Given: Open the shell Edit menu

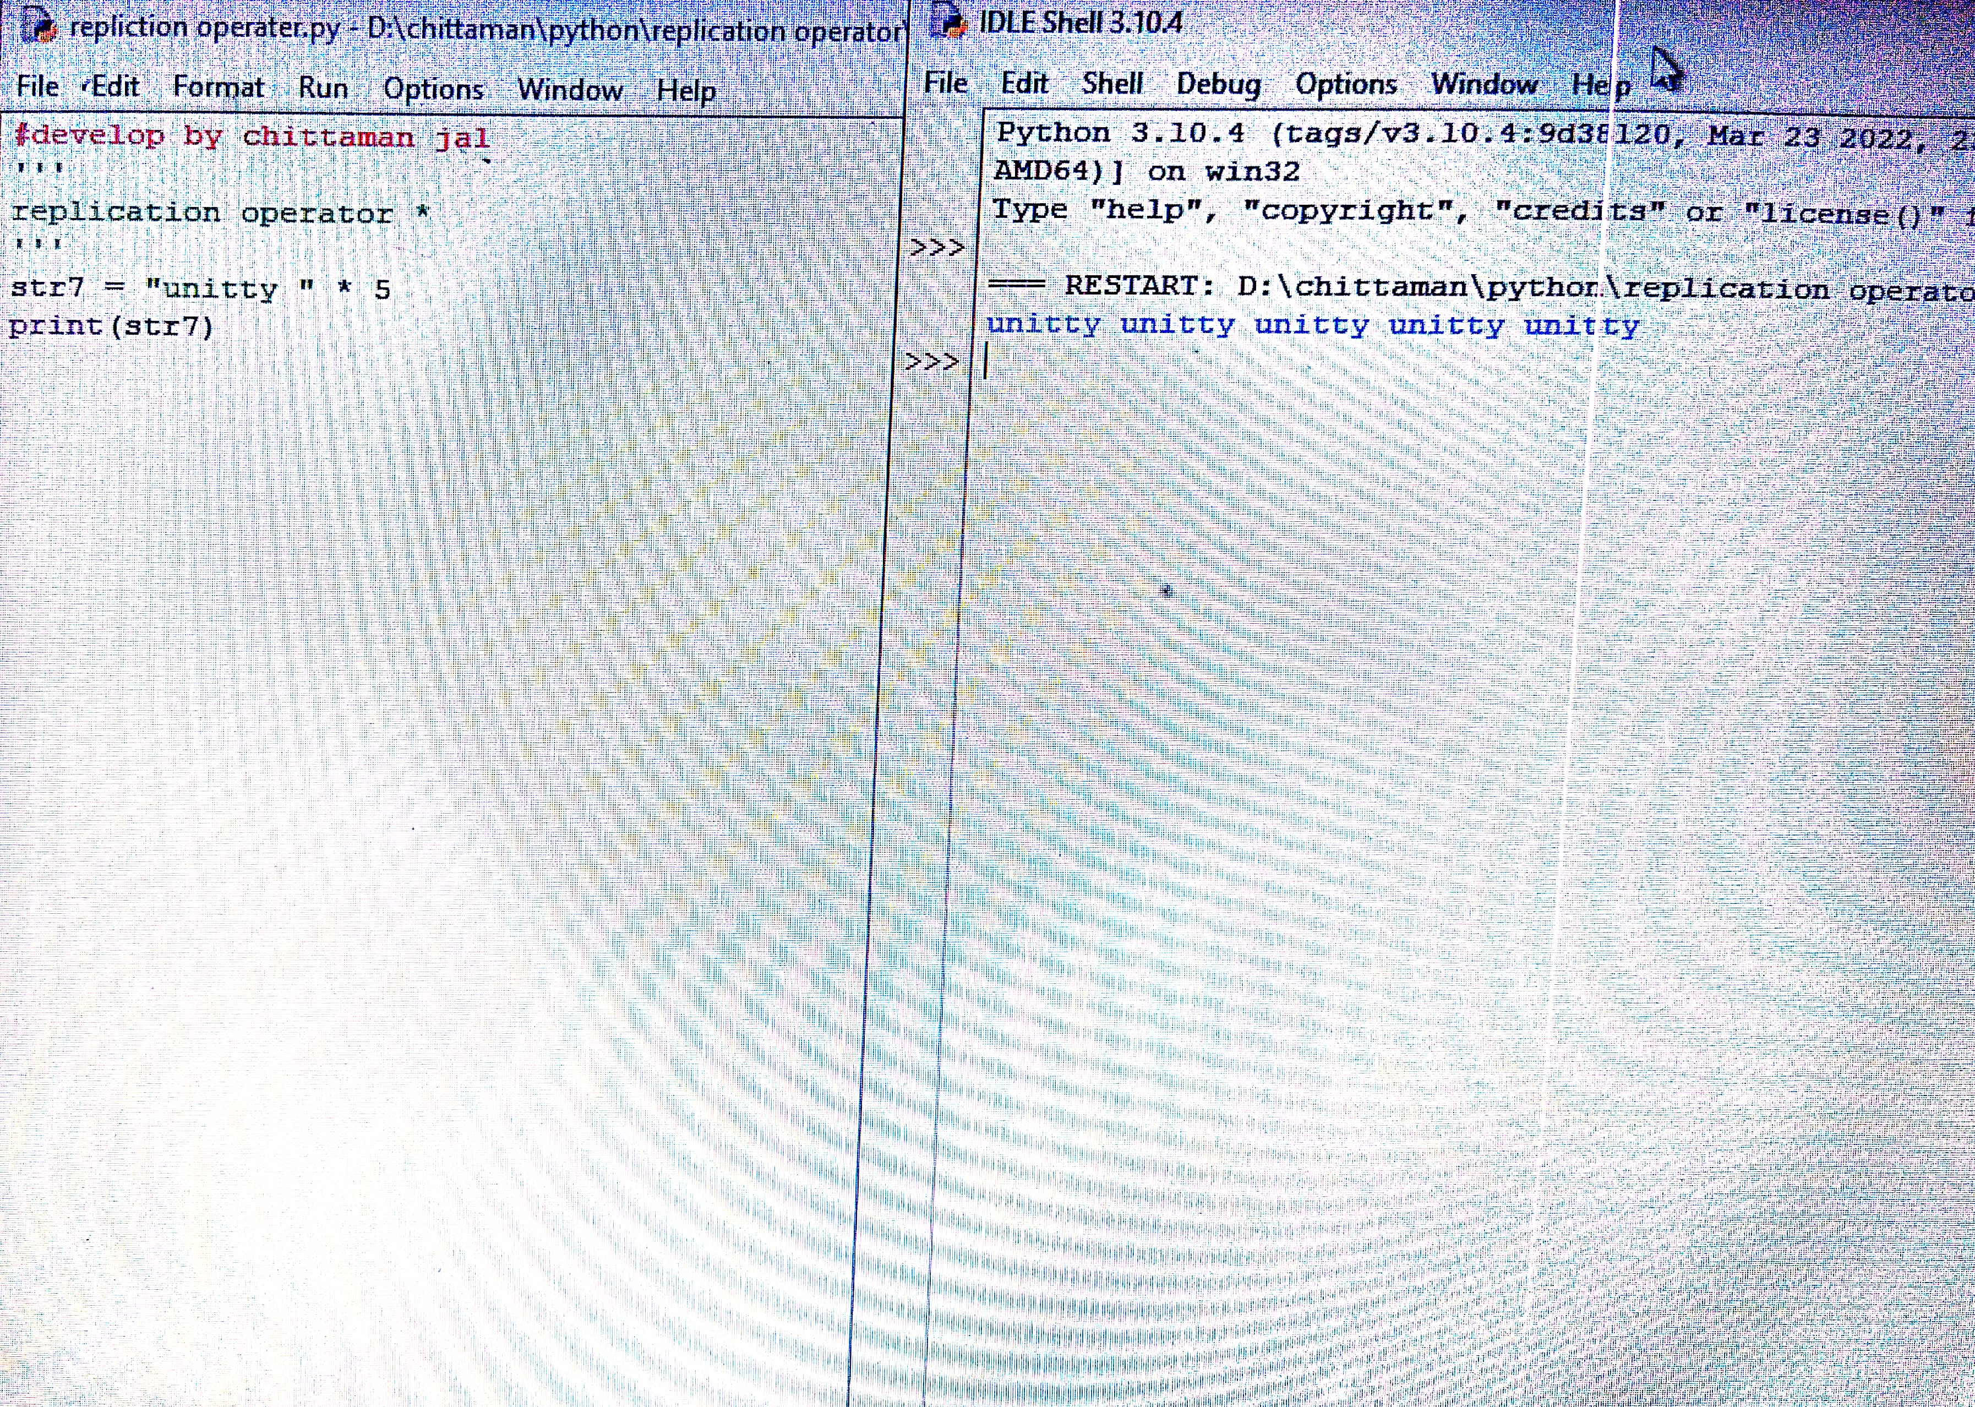Looking at the screenshot, I should 1024,83.
